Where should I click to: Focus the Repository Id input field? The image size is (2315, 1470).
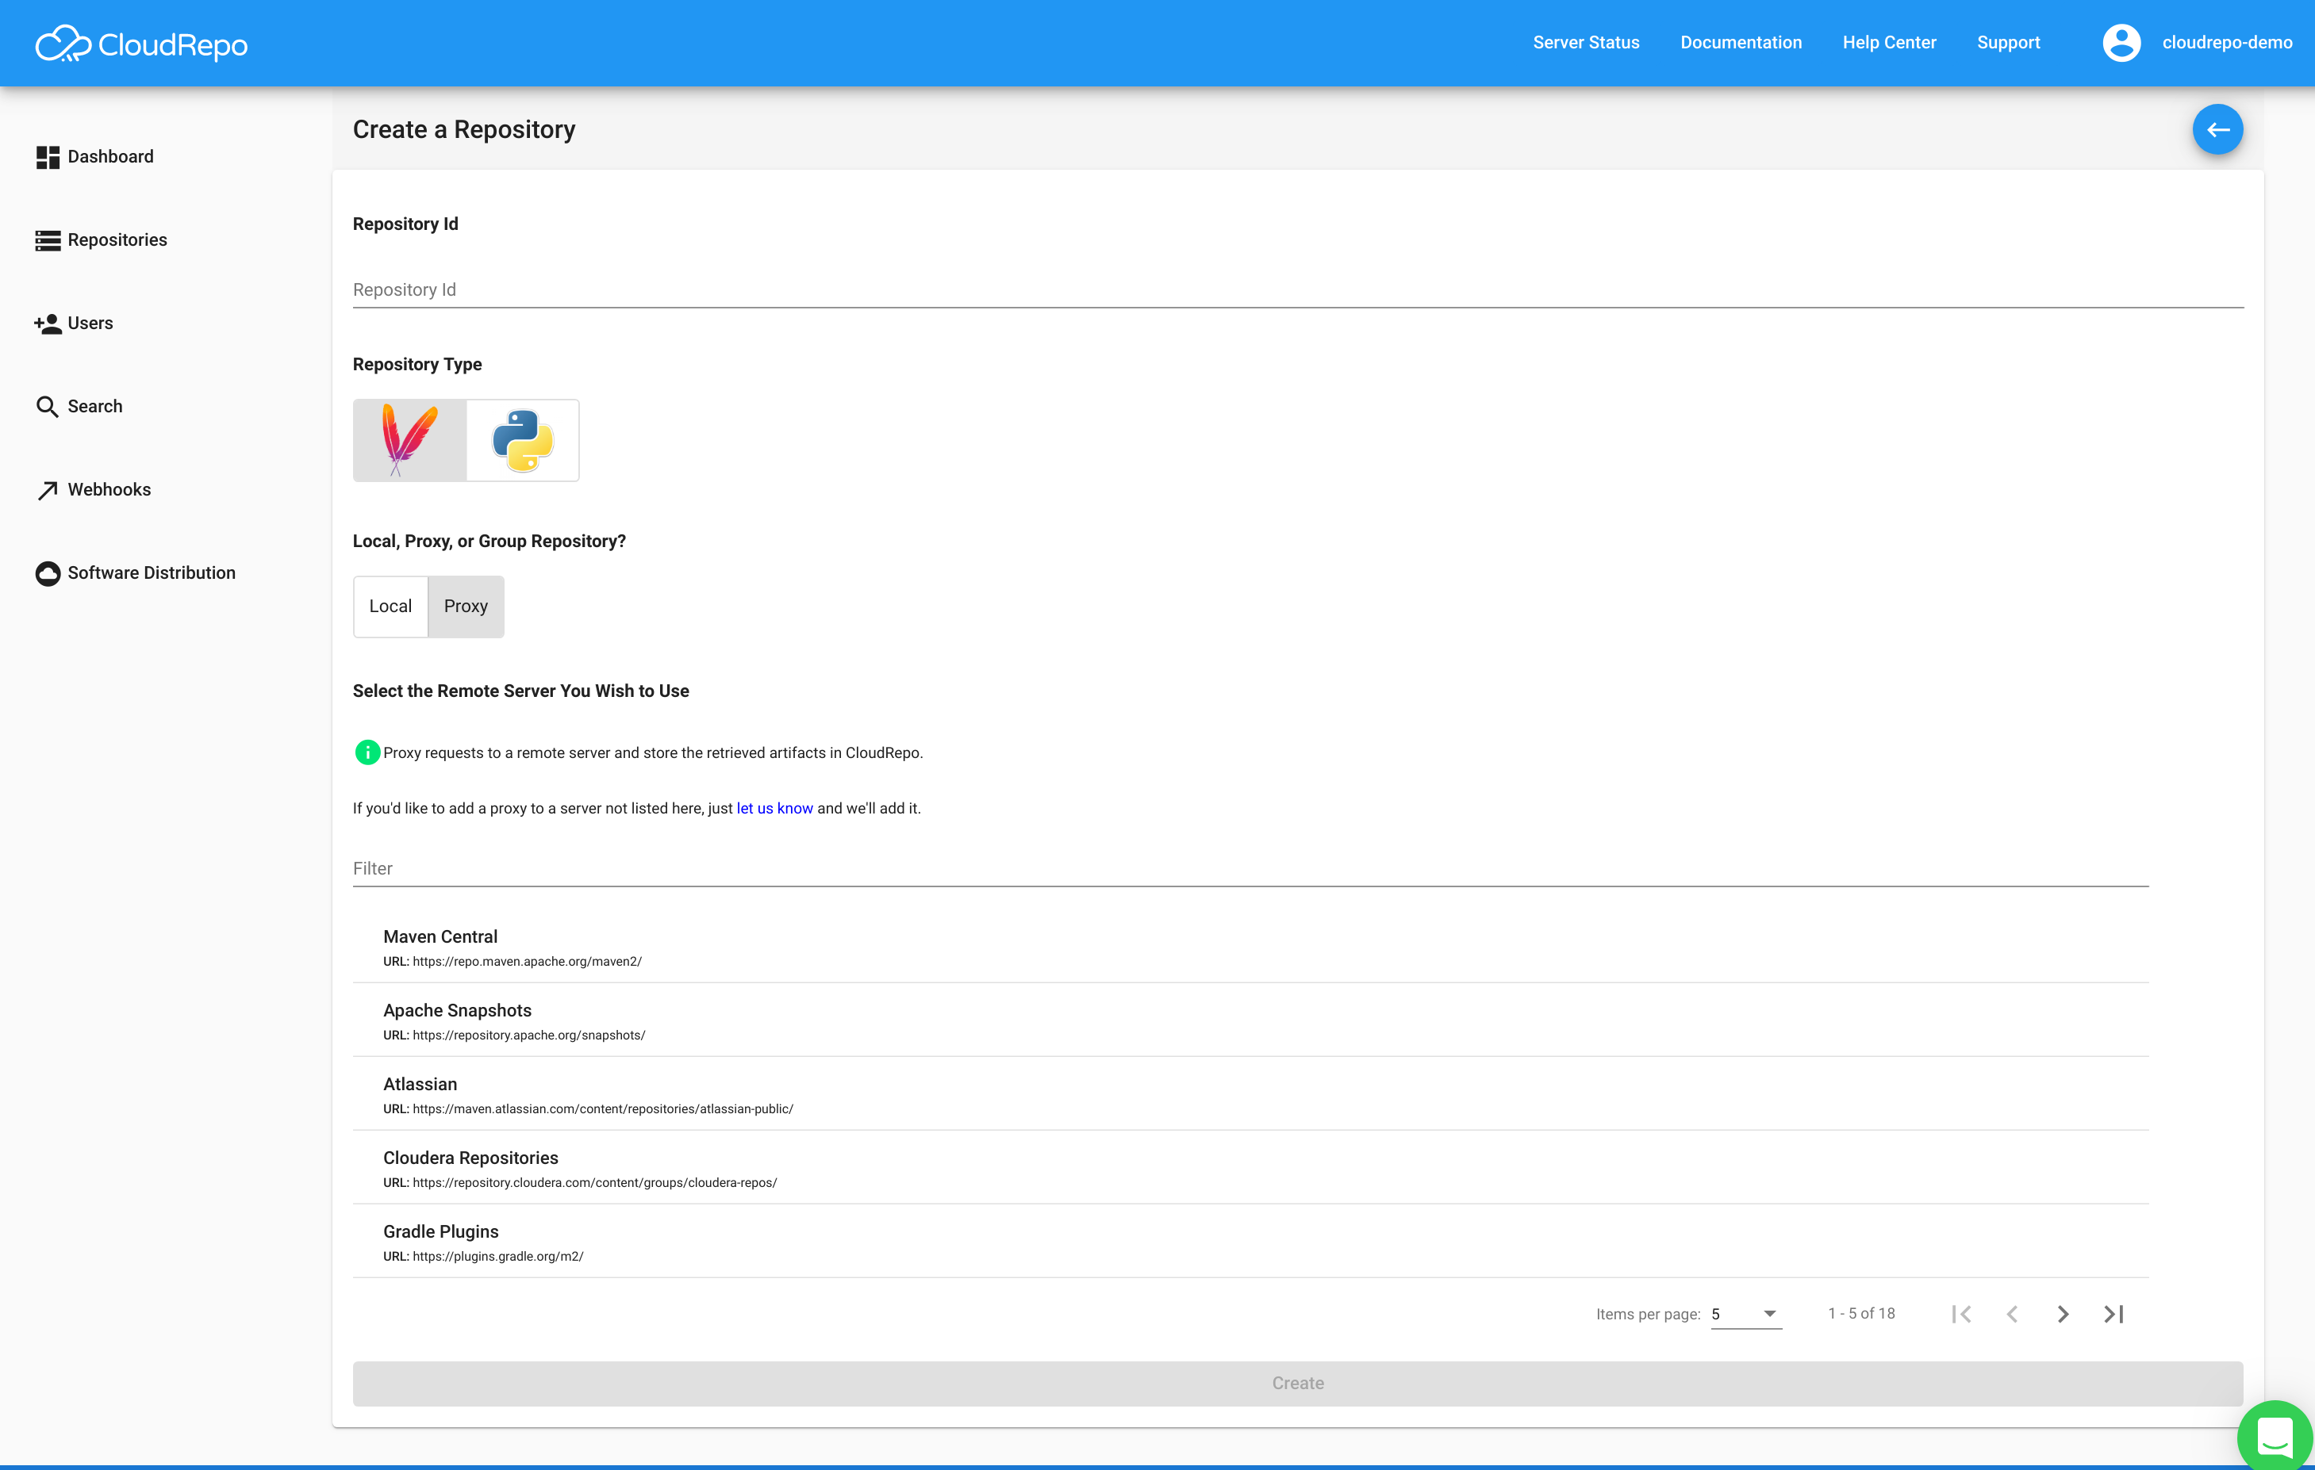[x=1298, y=289]
